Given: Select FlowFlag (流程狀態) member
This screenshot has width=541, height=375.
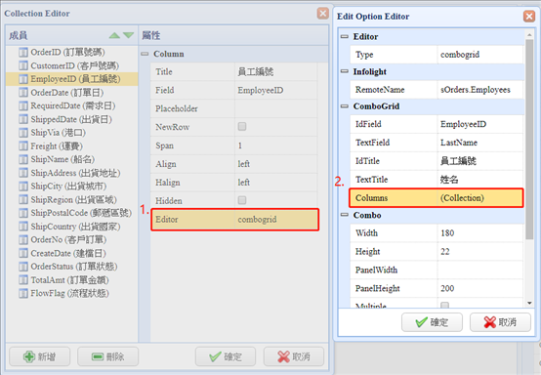Looking at the screenshot, I should click(69, 294).
